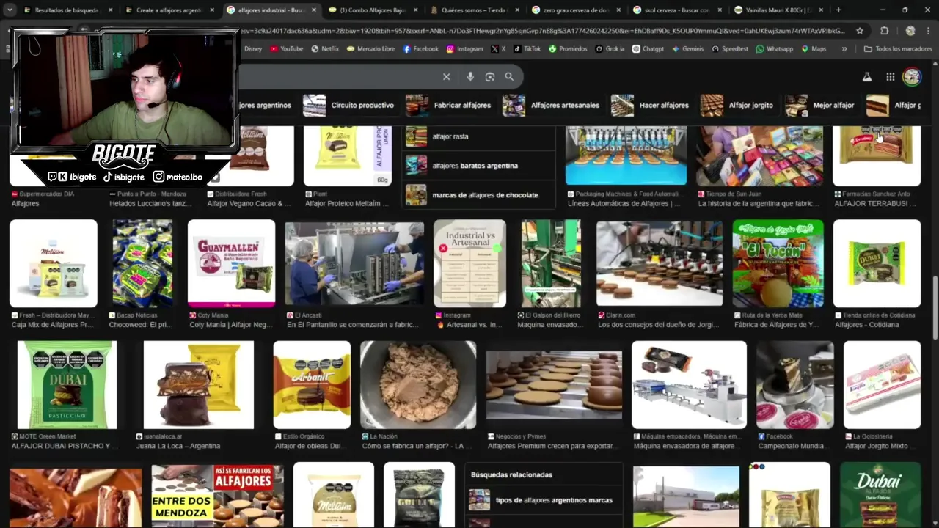939x528 pixels.
Task: Switch to Resultados de búsqueda tab
Action: pyautogui.click(x=67, y=10)
